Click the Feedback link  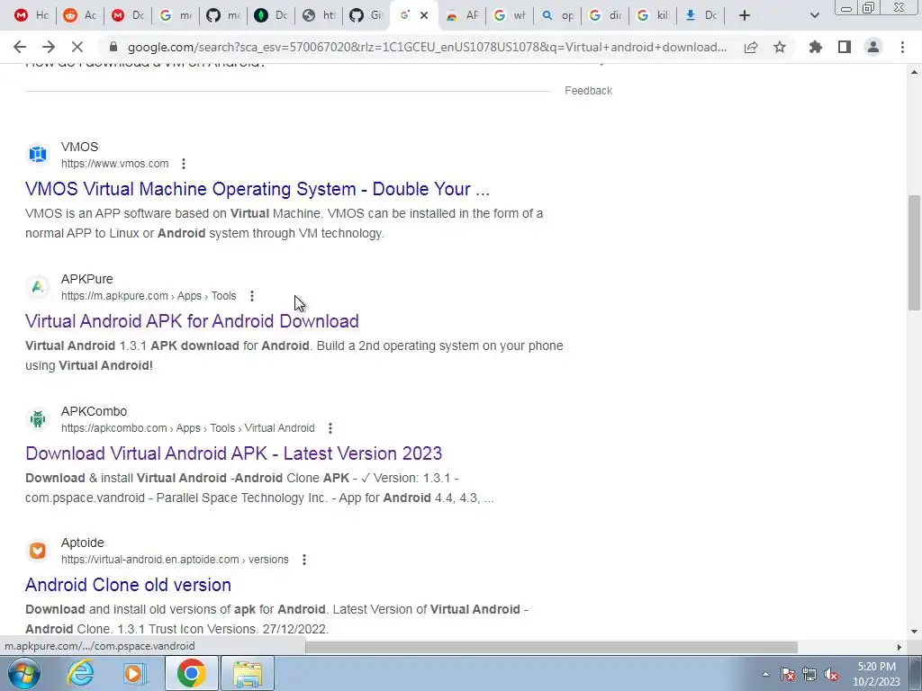click(589, 91)
